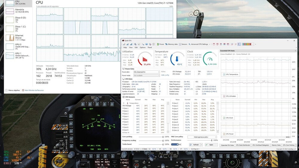Image resolution: width=299 pixels, height=168 pixels.
Task: Expand the P&E Core policy dropdown
Action: coord(202,137)
